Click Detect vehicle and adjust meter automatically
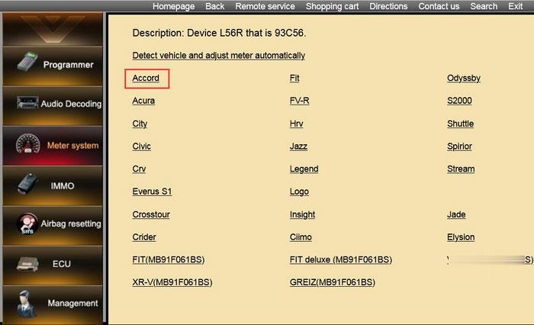 [x=219, y=55]
